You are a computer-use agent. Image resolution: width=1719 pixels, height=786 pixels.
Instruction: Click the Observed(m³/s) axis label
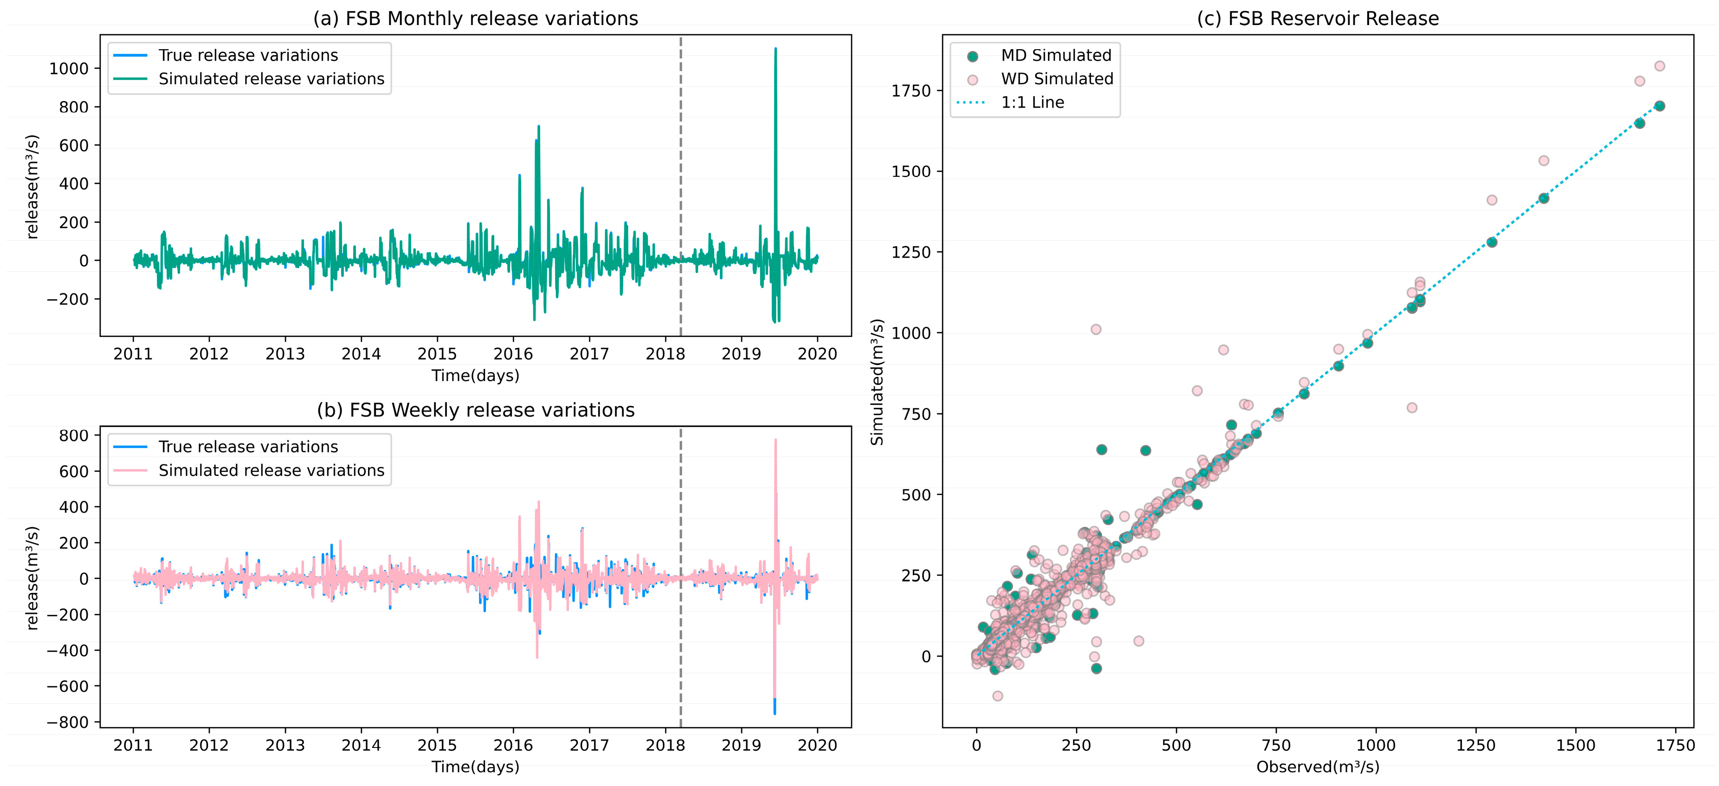pos(1317,767)
